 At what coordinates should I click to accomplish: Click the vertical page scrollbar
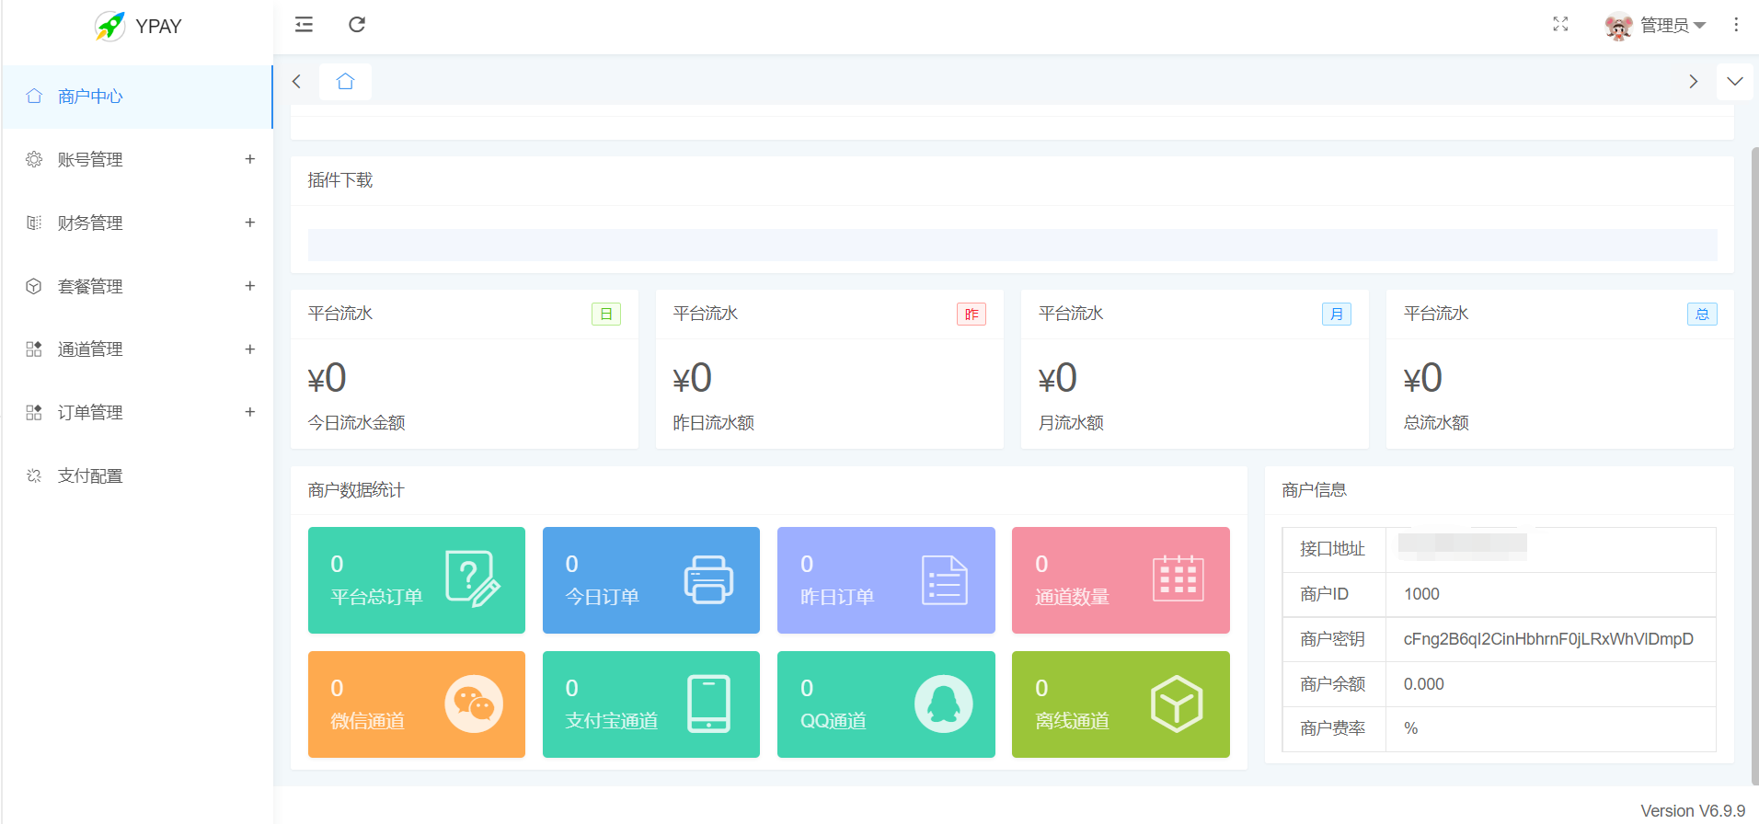click(x=1754, y=460)
